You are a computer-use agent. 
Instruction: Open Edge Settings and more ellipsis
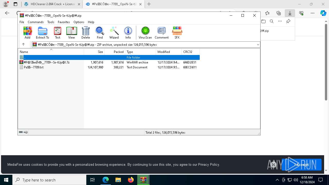coord(313,13)
